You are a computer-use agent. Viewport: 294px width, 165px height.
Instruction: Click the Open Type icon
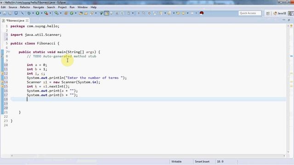pos(81,13)
